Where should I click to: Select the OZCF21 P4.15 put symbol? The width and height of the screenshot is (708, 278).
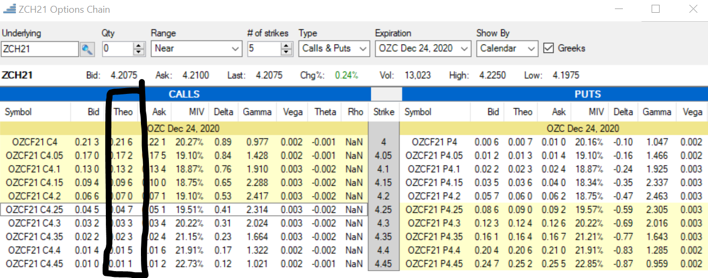[x=434, y=183]
